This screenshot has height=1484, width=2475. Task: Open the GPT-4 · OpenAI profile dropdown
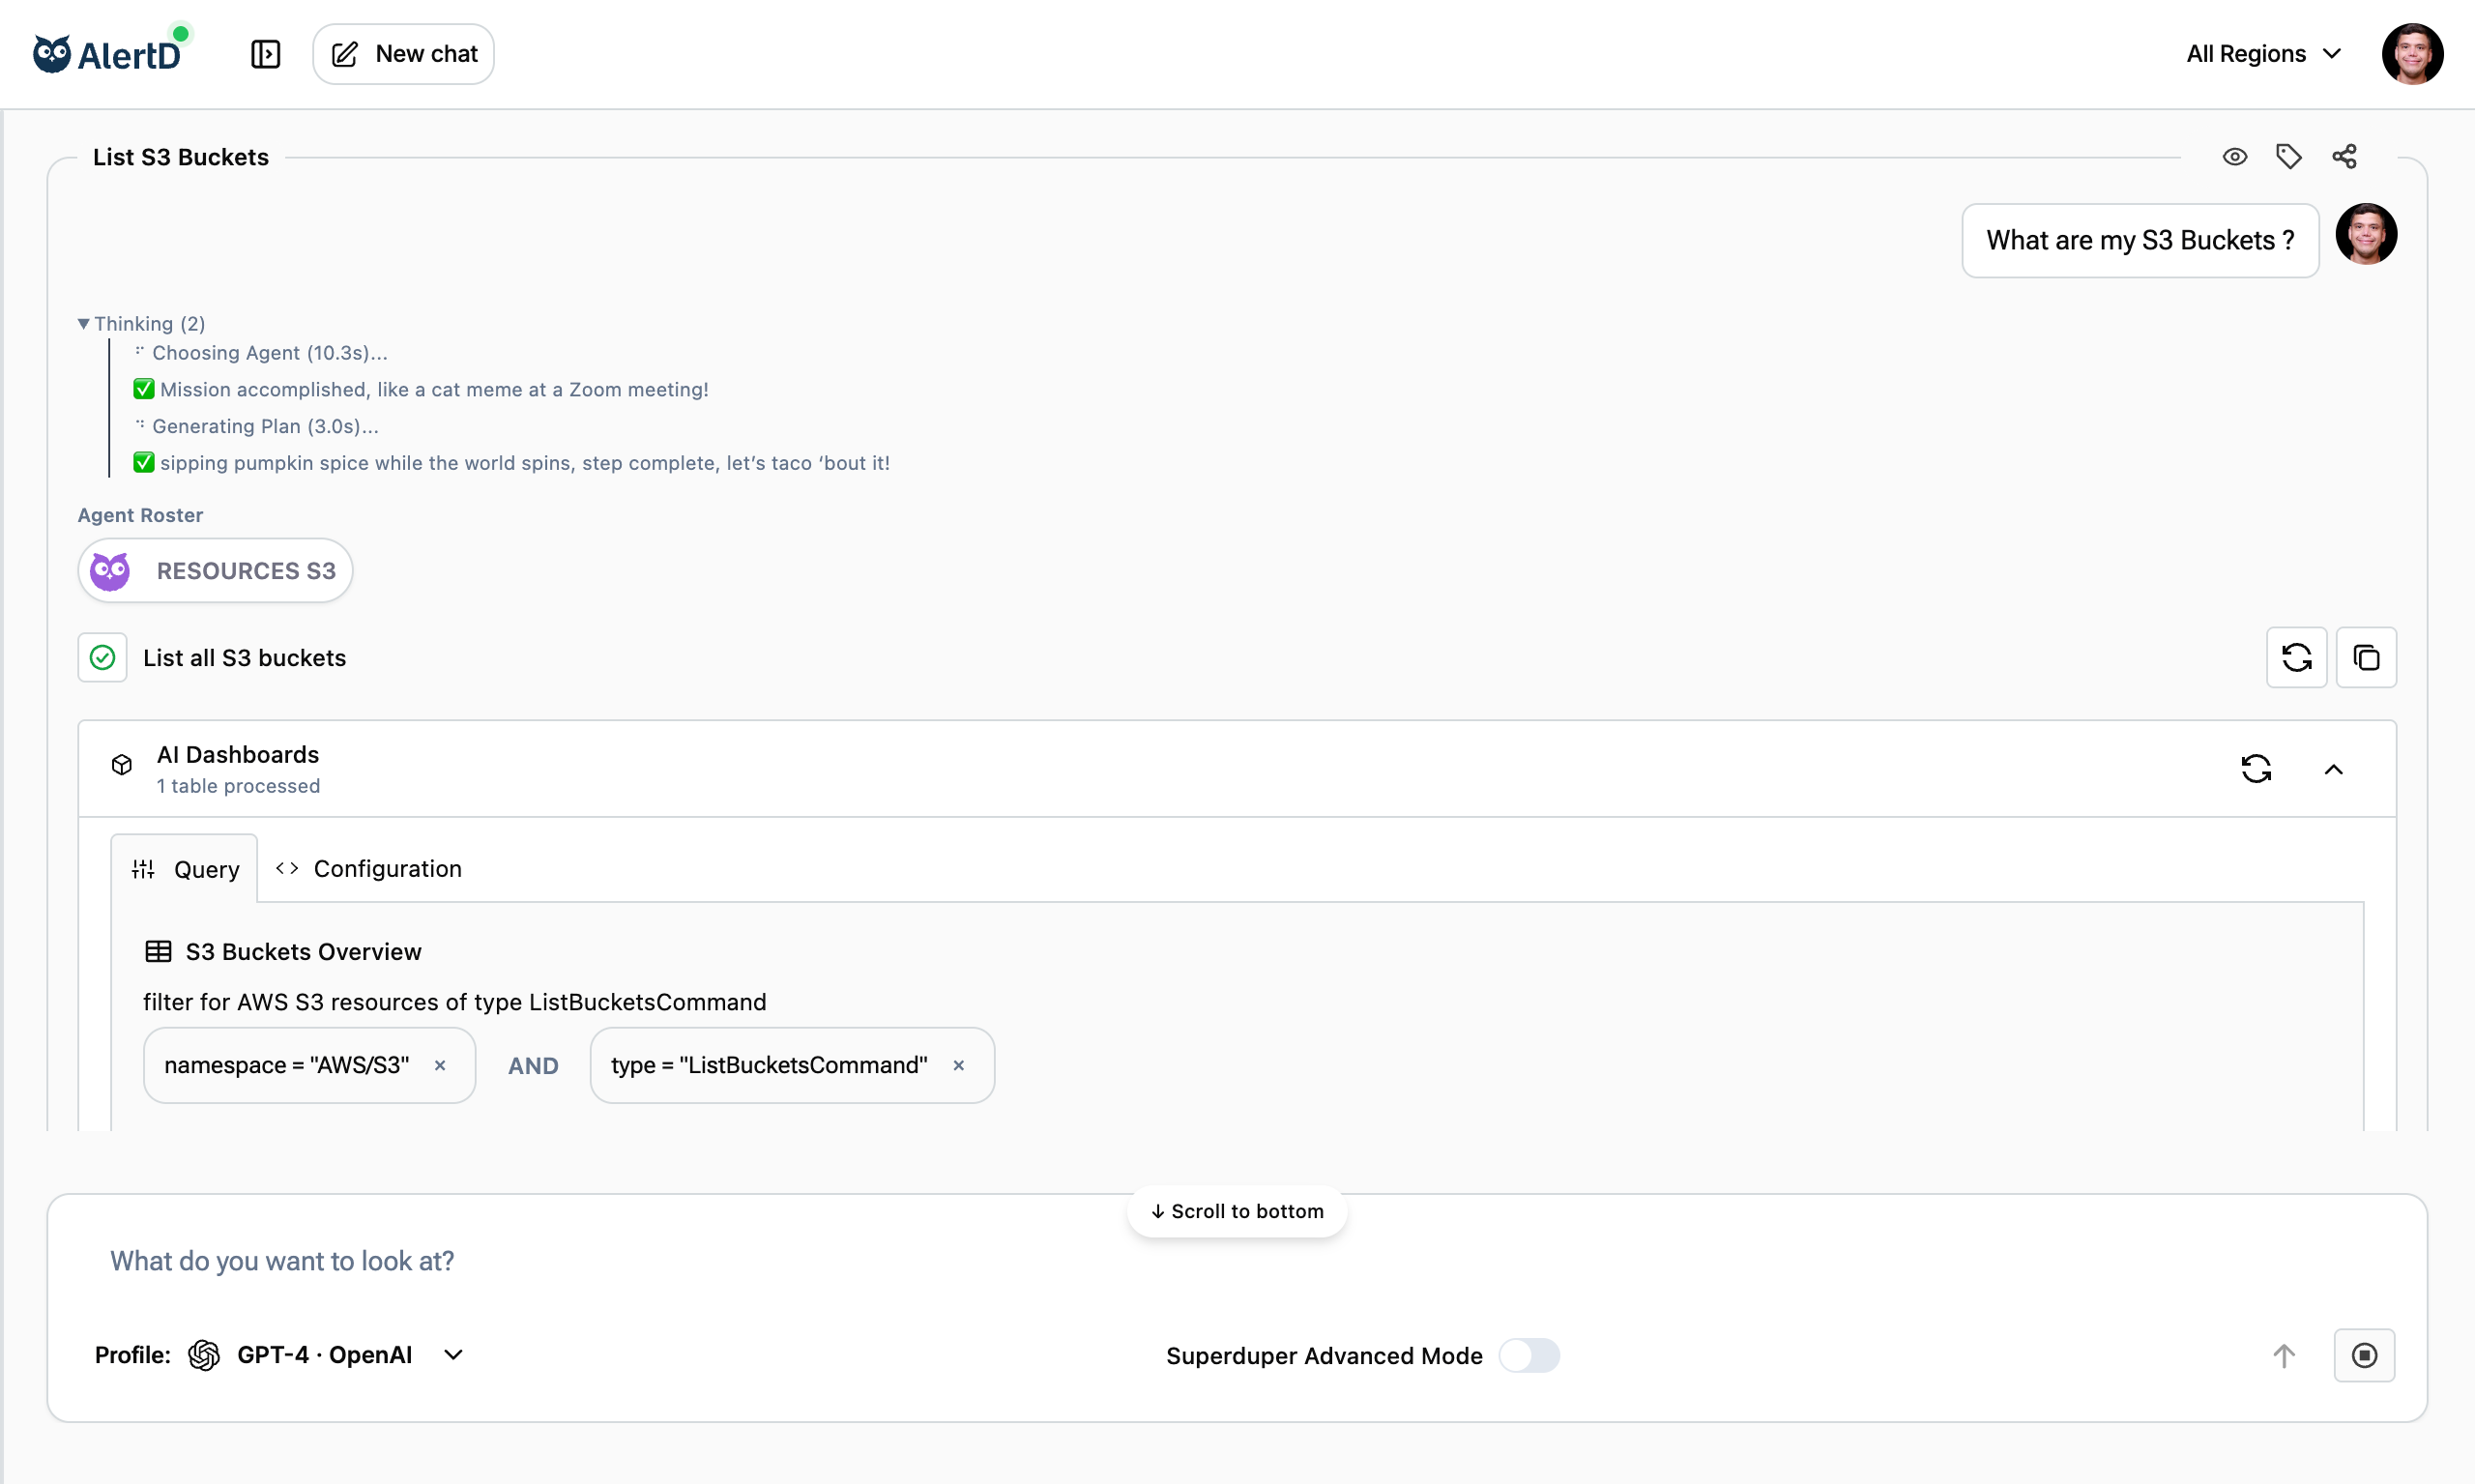[328, 1355]
